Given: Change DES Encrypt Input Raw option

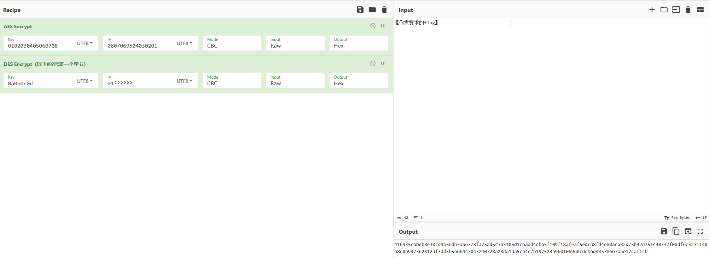Looking at the screenshot, I should point(295,81).
